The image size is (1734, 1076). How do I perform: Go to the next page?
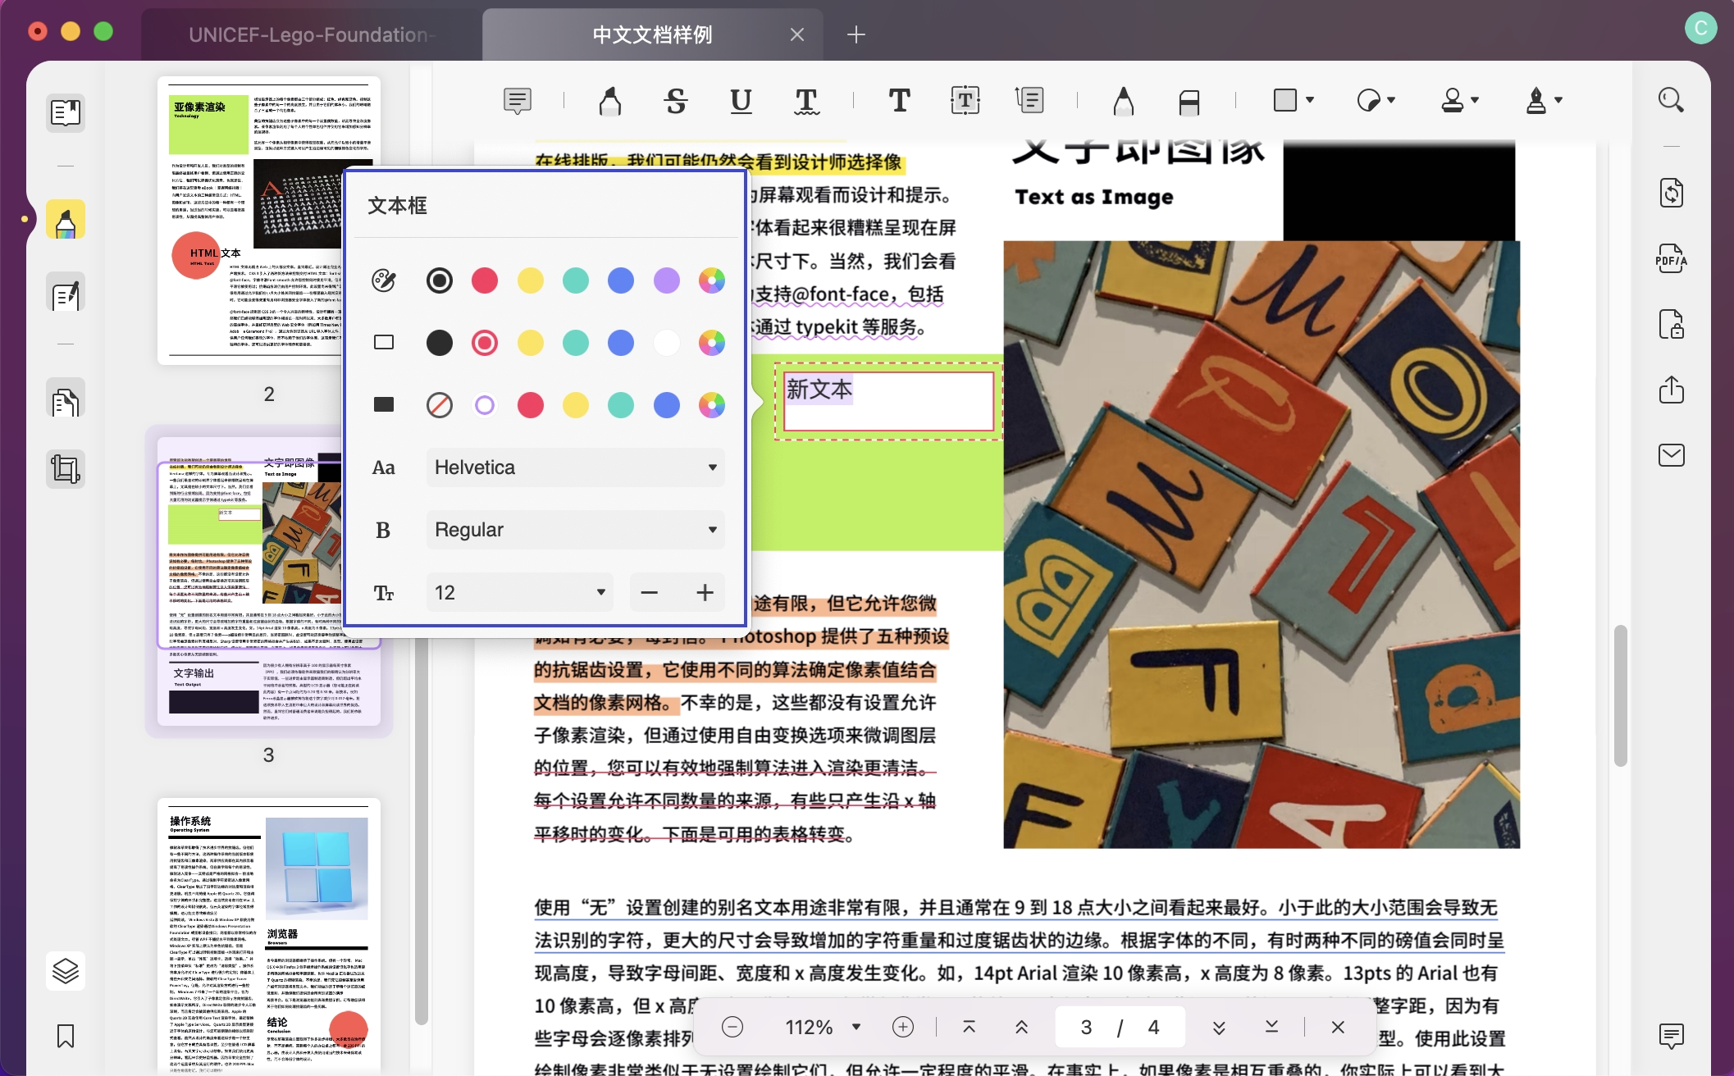pos(1219,1027)
